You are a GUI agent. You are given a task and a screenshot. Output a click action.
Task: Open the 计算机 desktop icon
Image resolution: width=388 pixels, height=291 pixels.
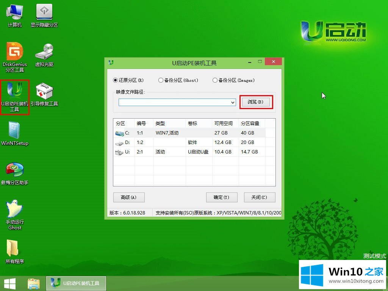click(15, 15)
